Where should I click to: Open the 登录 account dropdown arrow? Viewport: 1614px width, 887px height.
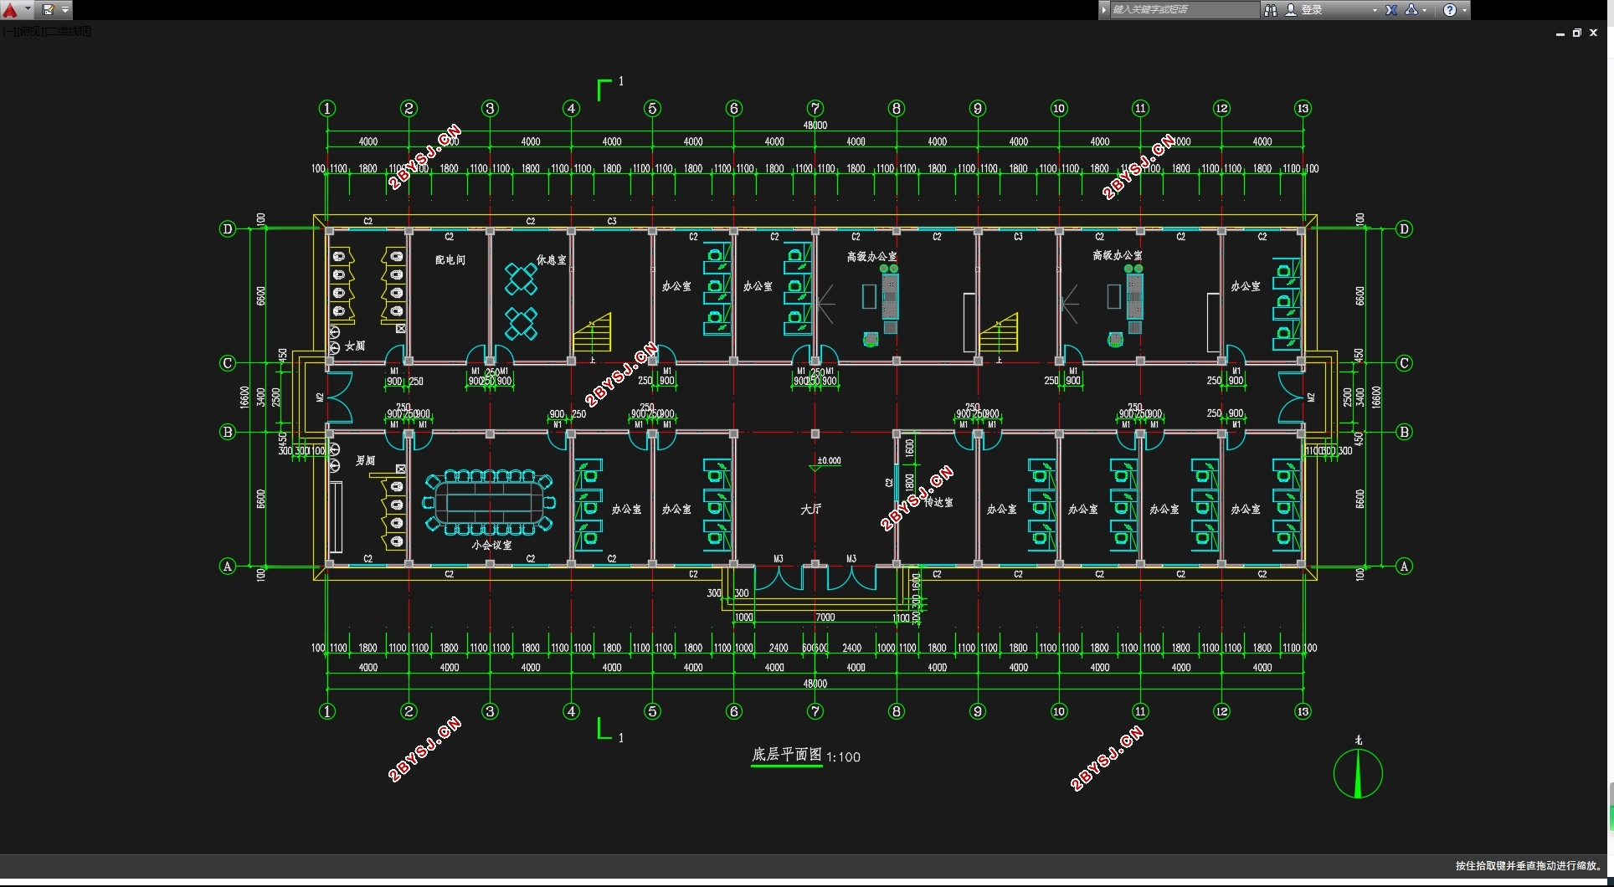[x=1375, y=10]
